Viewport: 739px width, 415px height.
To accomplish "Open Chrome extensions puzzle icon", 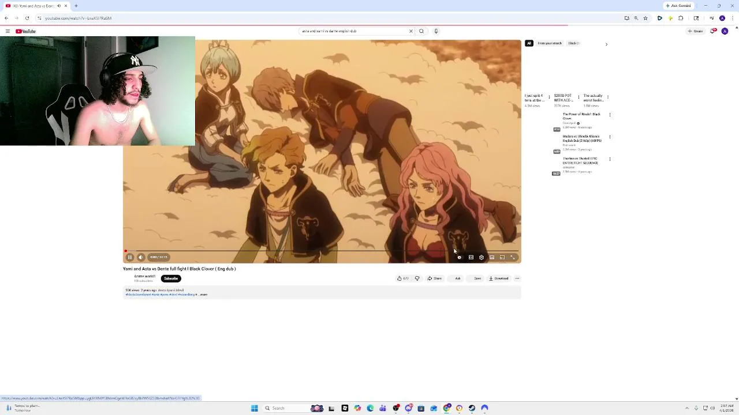I will (681, 18).
